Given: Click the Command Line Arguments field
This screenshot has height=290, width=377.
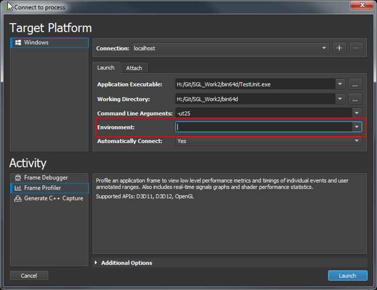Looking at the screenshot, I should pos(264,113).
